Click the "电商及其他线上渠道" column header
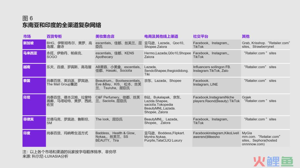The height and width of the screenshot is (168, 300). [x=161, y=36]
